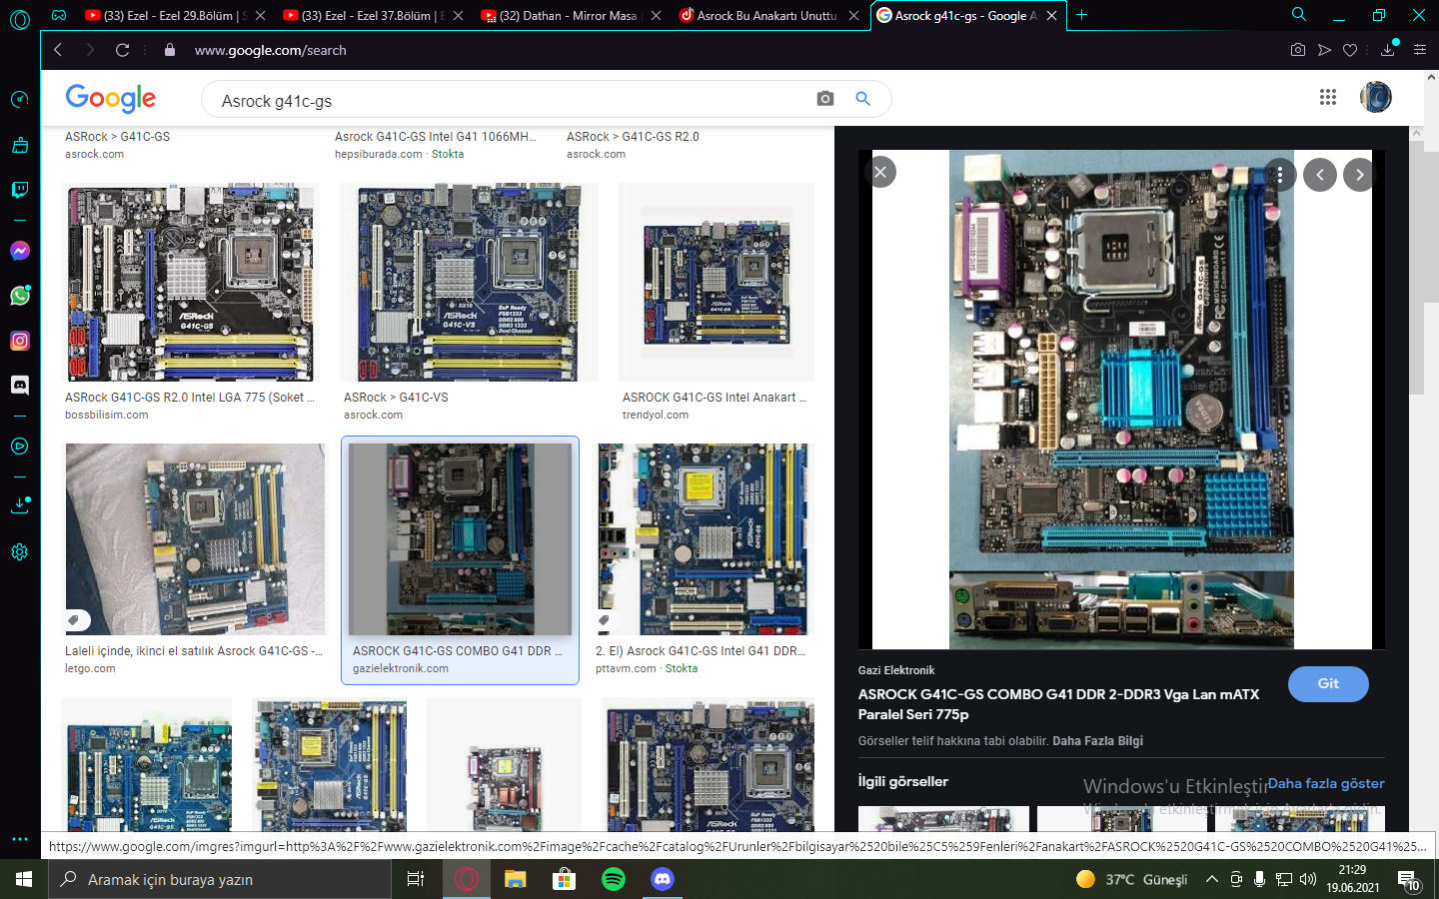Show hidden system tray icons
The width and height of the screenshot is (1439, 899).
coord(1211,879)
